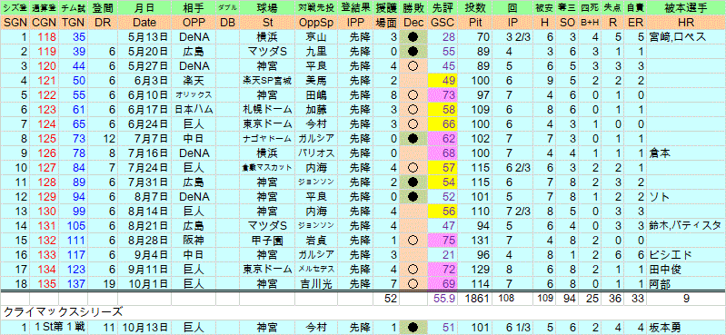This screenshot has width=726, height=335.
Task: Click the SGN column header
Action: 15,23
